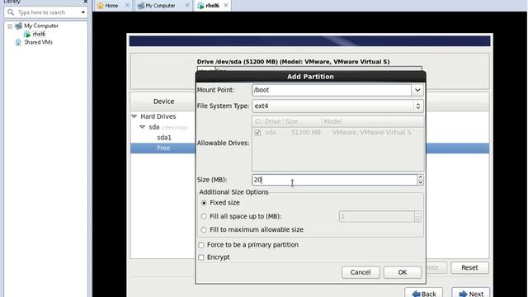
Task: Select Fill all space up to (MB) option
Action: (204, 216)
